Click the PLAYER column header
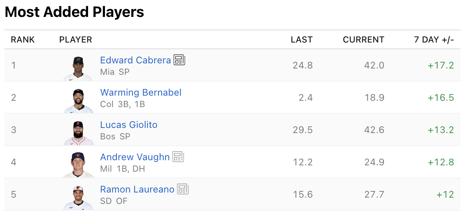Image resolution: width=468 pixels, height=211 pixels. pos(76,40)
